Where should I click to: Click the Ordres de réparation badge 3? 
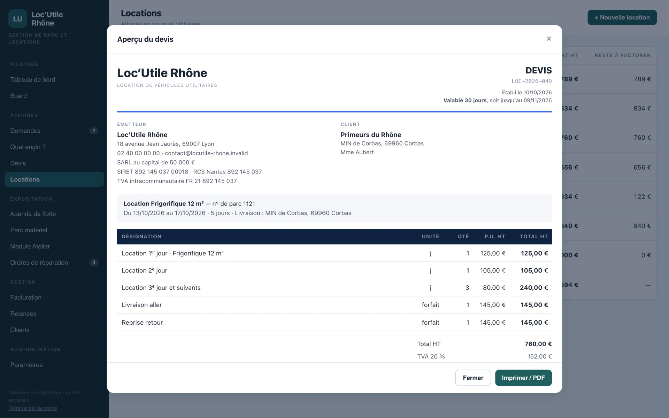[x=94, y=263]
